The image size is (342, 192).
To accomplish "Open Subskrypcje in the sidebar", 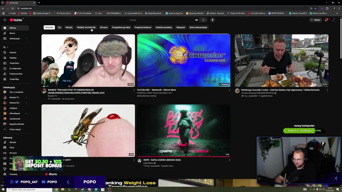I will (x=15, y=38).
